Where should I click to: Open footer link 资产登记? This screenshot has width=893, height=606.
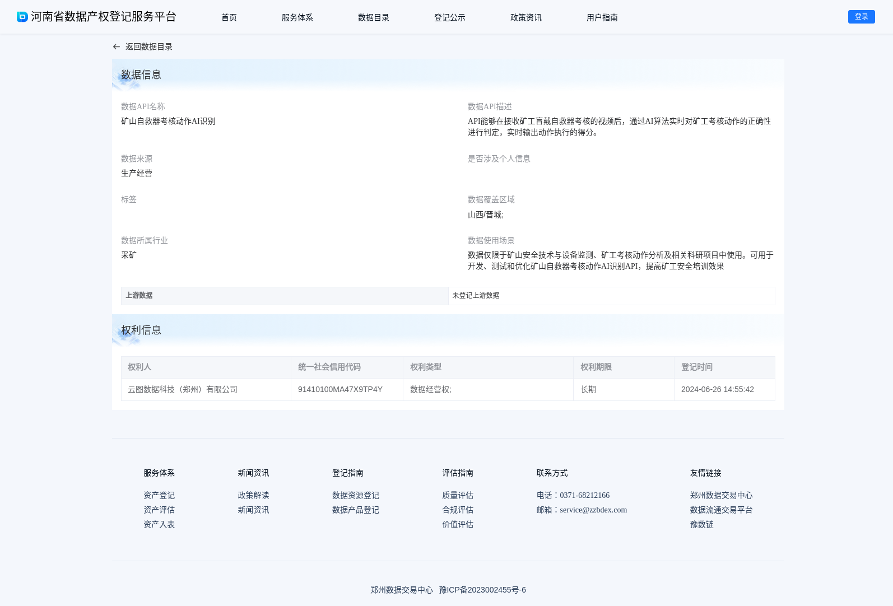(159, 495)
